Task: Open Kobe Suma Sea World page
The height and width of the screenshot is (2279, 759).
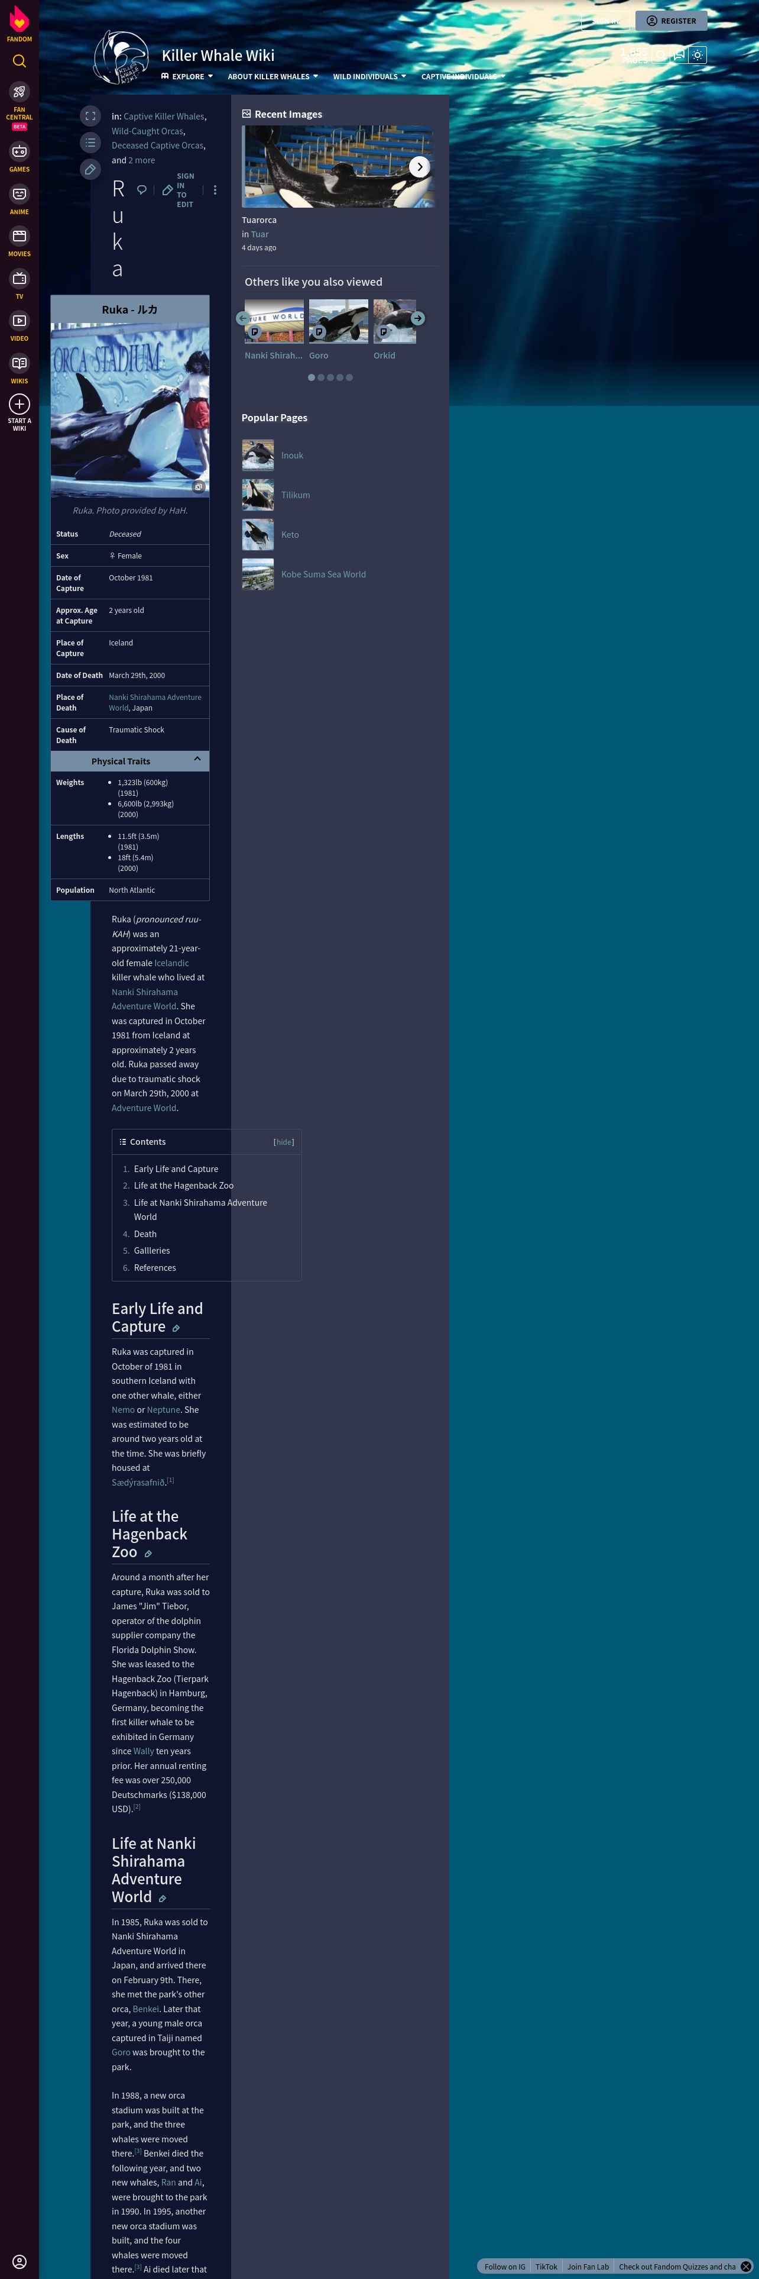Action: 323,574
